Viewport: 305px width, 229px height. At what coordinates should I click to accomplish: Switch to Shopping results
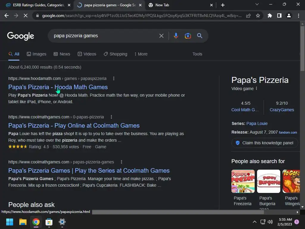(x=115, y=54)
